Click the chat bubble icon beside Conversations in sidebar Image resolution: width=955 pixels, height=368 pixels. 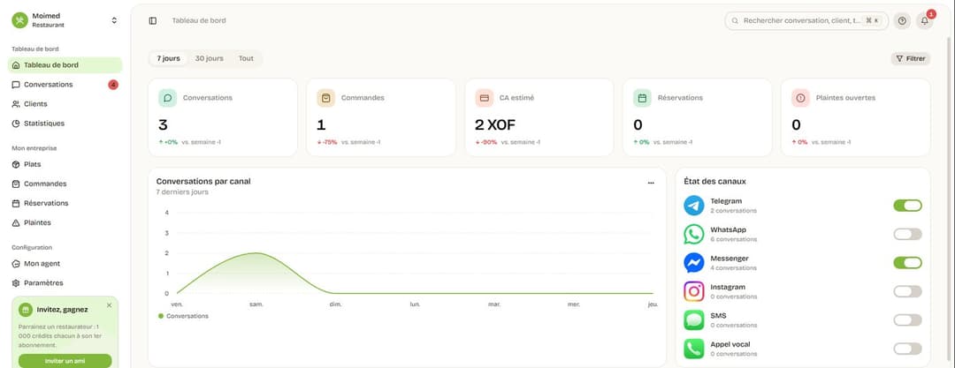tap(16, 85)
